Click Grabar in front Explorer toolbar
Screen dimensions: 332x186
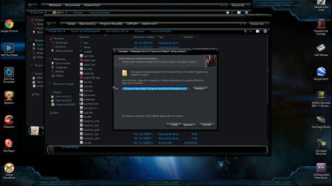click(x=140, y=31)
